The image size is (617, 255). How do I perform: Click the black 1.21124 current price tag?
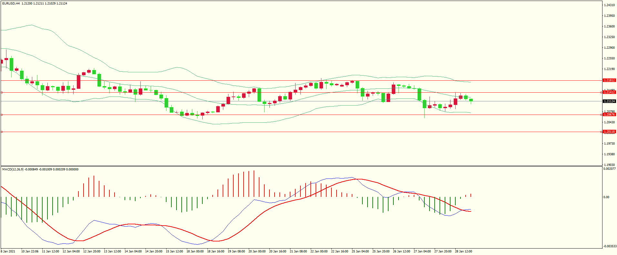coord(609,101)
